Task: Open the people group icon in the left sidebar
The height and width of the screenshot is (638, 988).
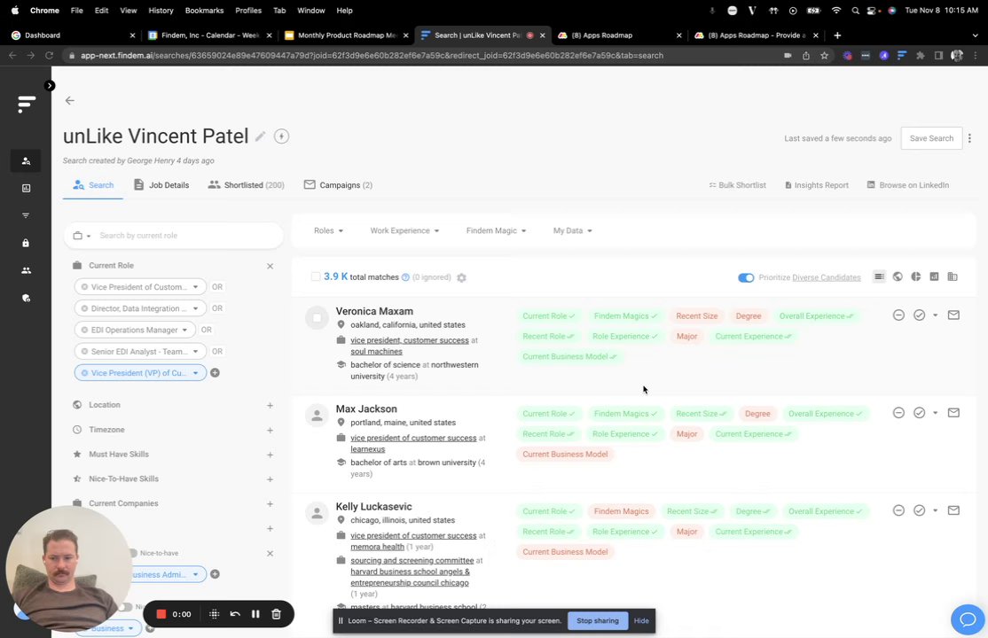Action: tap(26, 270)
